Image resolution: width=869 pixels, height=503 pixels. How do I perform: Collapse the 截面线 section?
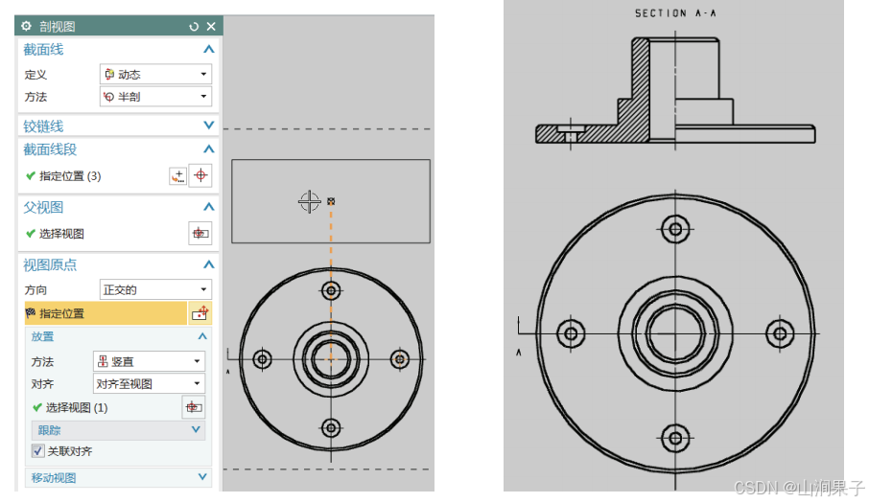pos(208,49)
